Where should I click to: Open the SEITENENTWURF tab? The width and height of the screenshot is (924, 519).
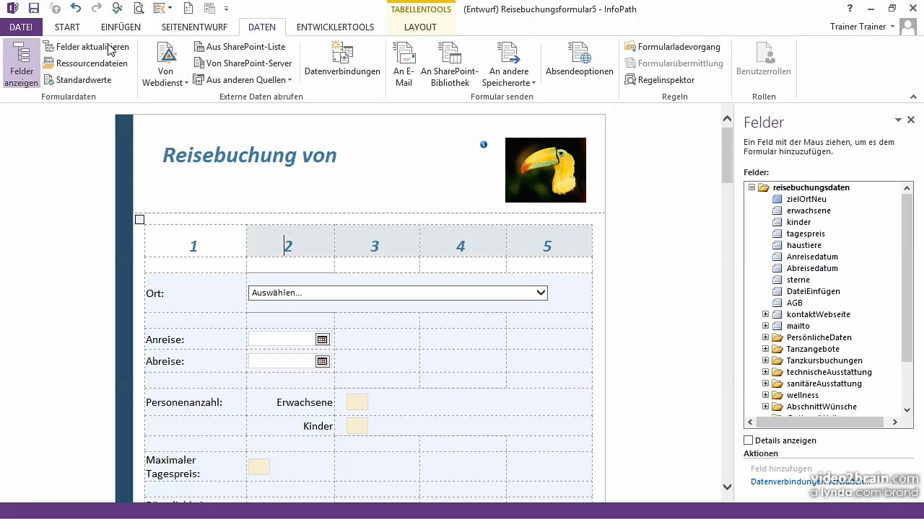click(194, 27)
